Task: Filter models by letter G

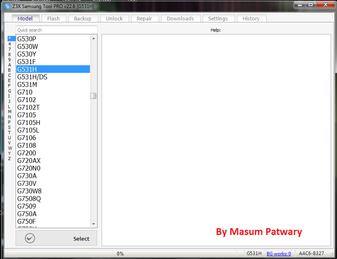Action: pos(10,91)
